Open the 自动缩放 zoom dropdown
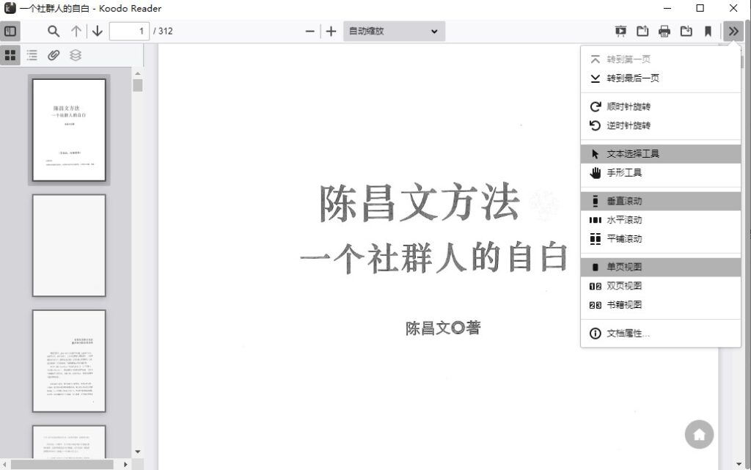 (394, 31)
